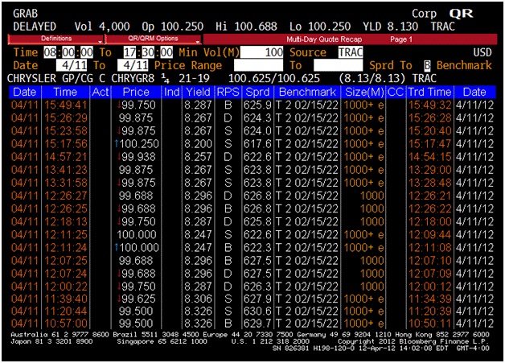The height and width of the screenshot is (363, 505).
Task: Click the Yield column header
Action: tap(199, 93)
